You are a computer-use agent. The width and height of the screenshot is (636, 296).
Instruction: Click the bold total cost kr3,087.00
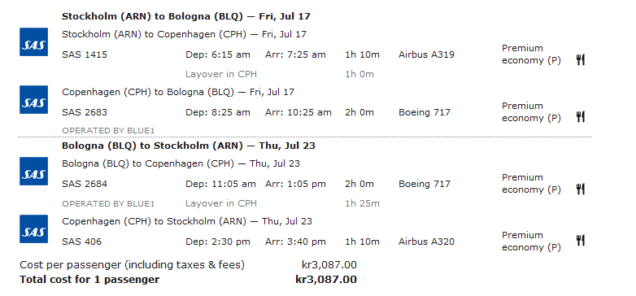326,280
